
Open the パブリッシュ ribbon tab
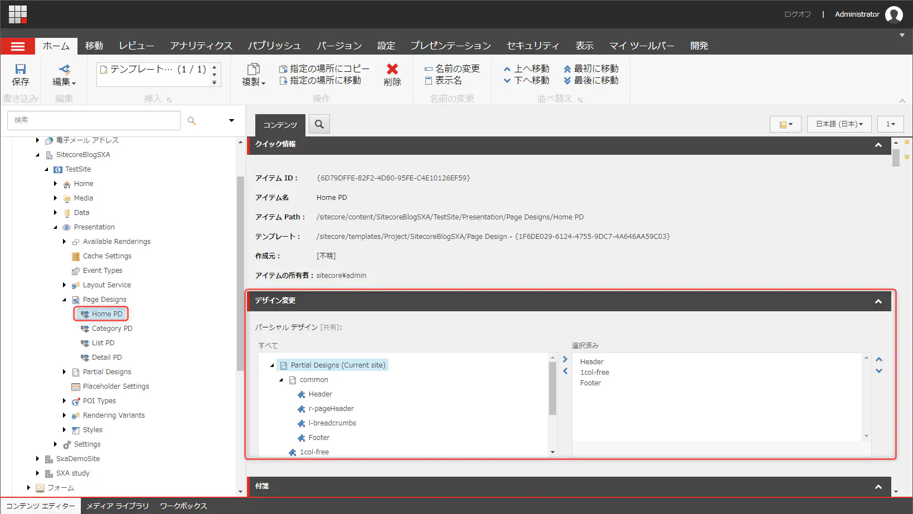coord(274,46)
